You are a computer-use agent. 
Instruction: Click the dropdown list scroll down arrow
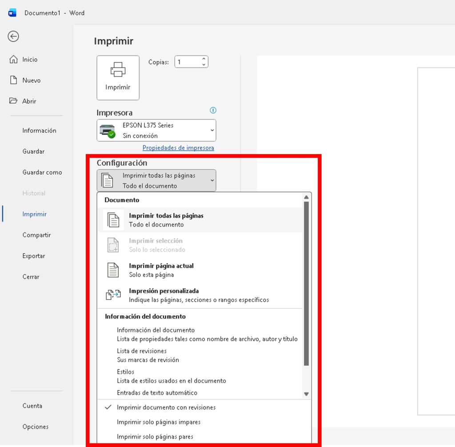pos(306,394)
